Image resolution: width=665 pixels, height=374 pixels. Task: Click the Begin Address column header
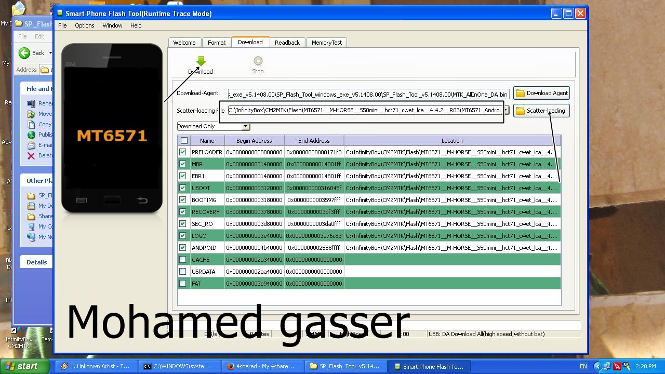coord(254,141)
